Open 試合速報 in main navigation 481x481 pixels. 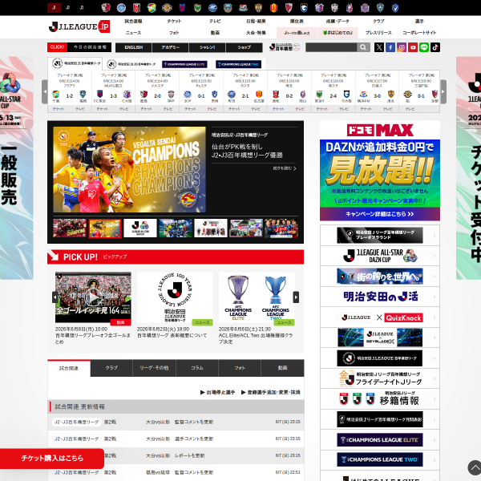(x=133, y=21)
